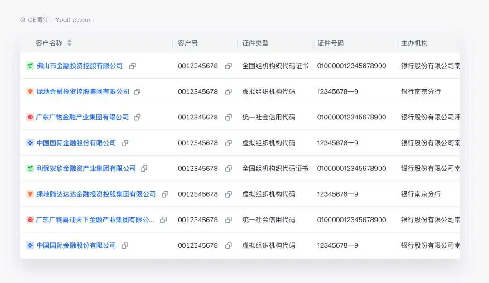Copy the 利保安欣金融资产业集团有限公司 name

click(144, 169)
